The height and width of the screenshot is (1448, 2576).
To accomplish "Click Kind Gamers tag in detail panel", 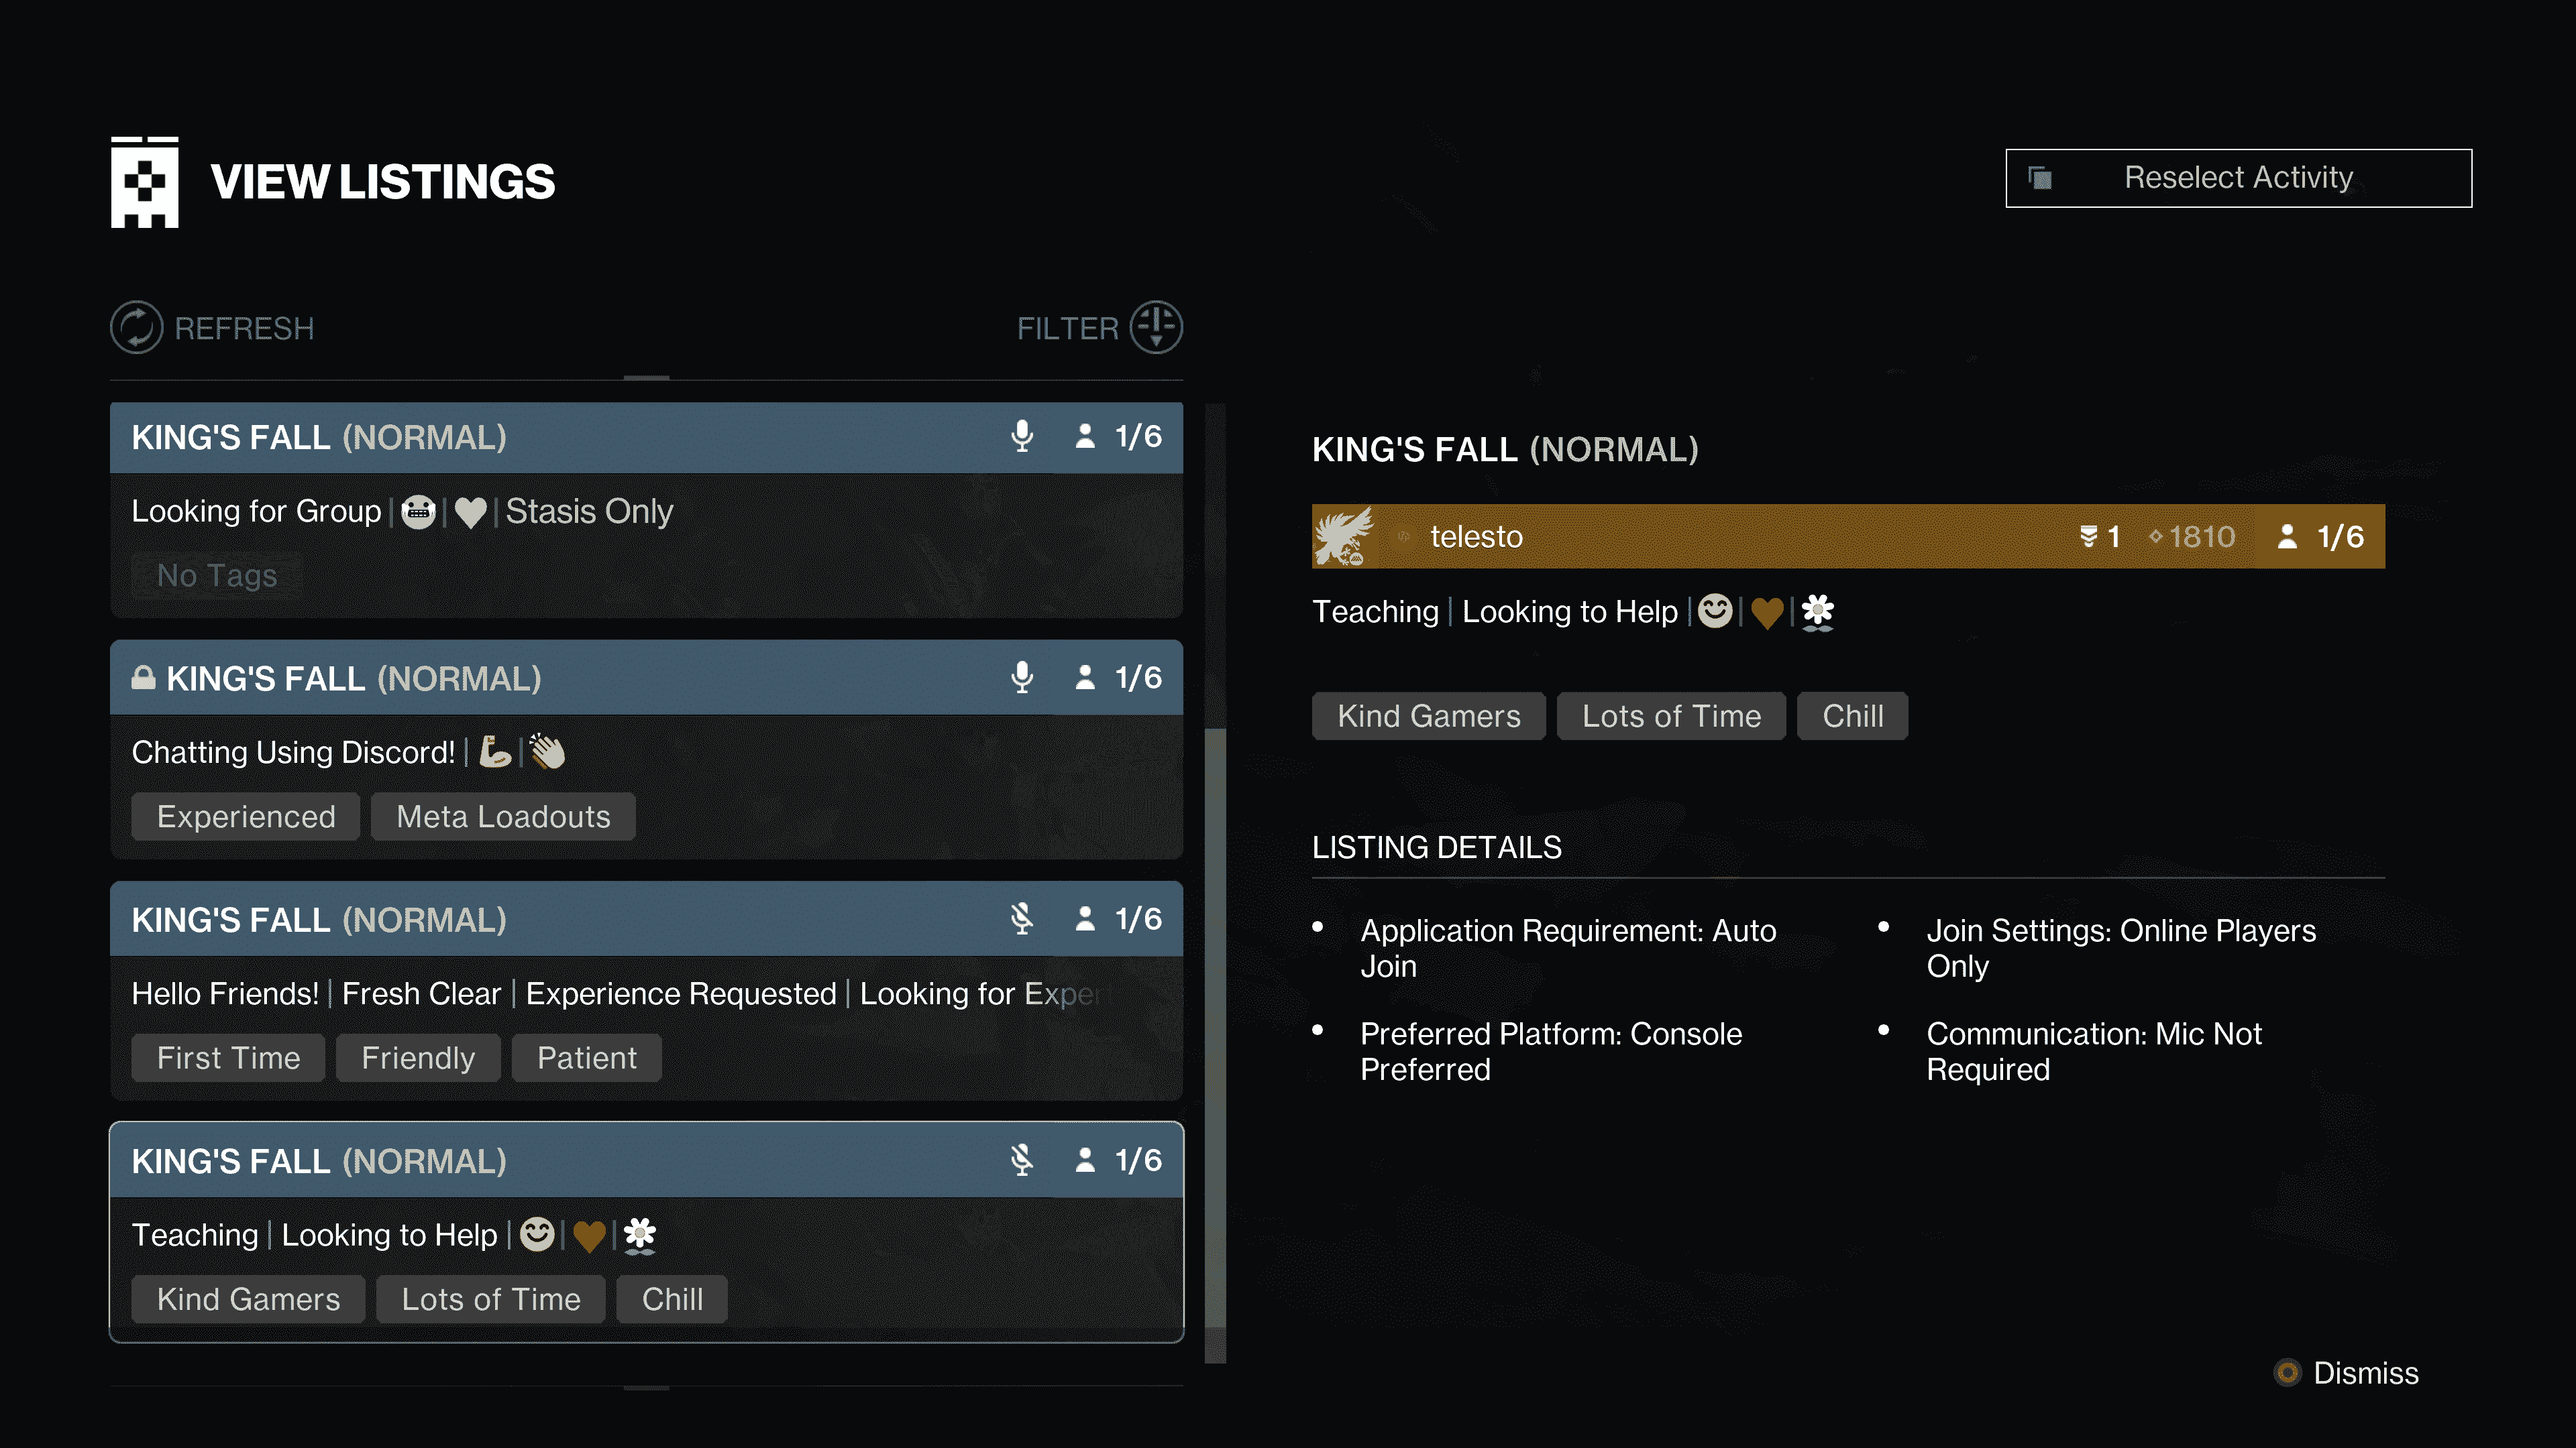I will click(1429, 715).
